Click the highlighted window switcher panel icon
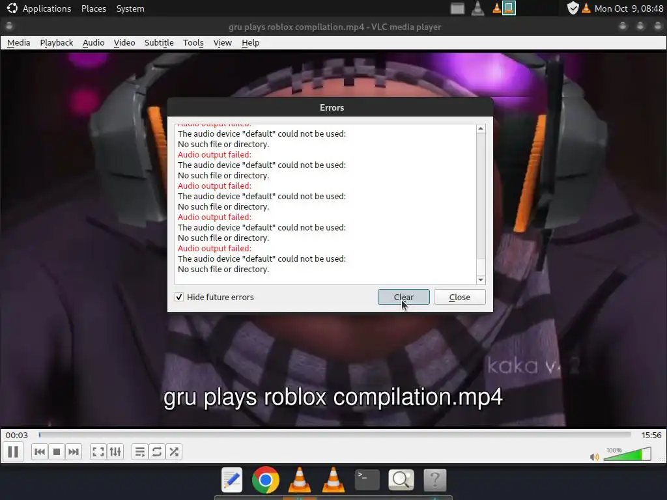The height and width of the screenshot is (500, 667). pos(509,8)
